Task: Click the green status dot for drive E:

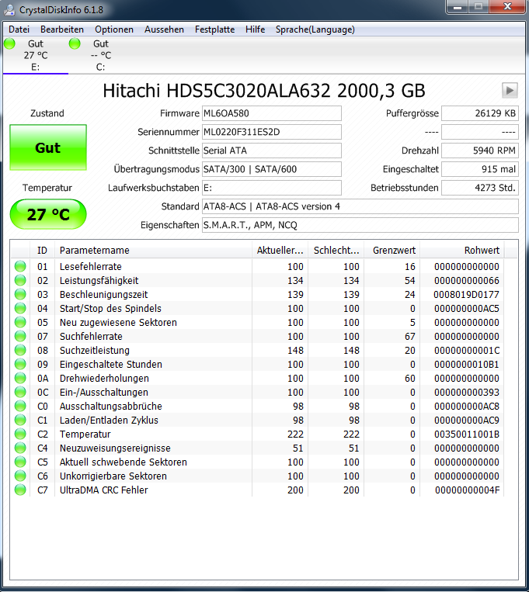Action: [10, 43]
